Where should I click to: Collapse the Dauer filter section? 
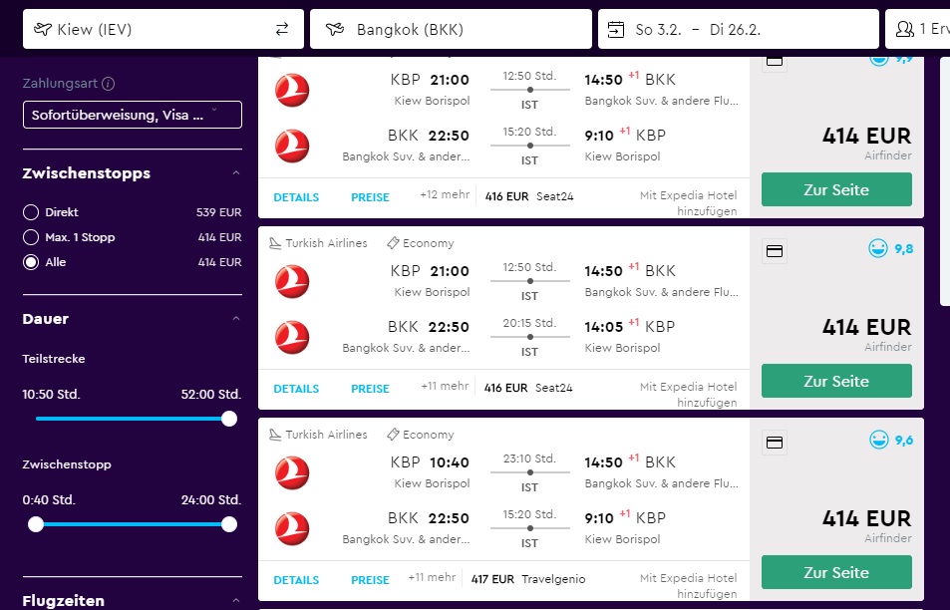point(235,319)
